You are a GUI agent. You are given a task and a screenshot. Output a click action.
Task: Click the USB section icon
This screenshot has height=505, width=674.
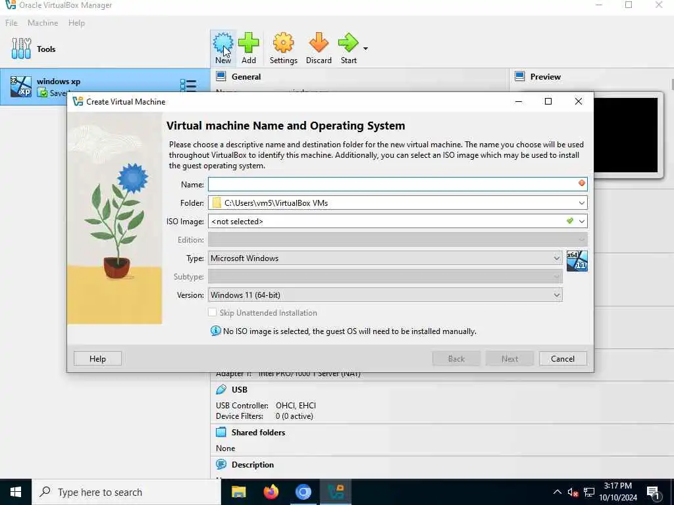(x=221, y=389)
